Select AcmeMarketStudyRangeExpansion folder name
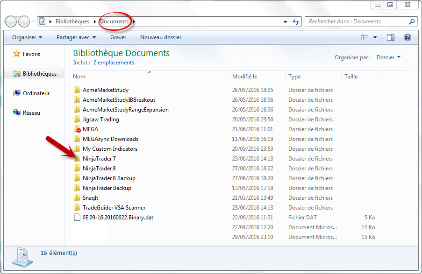The width and height of the screenshot is (422, 274). tap(126, 110)
